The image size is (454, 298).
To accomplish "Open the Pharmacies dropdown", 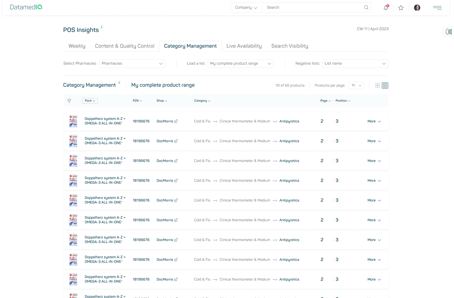I will (132, 64).
